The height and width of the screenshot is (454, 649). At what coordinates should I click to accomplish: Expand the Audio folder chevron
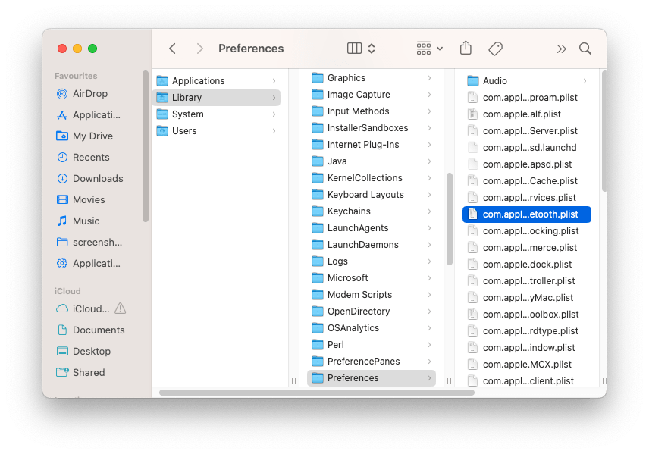click(585, 81)
